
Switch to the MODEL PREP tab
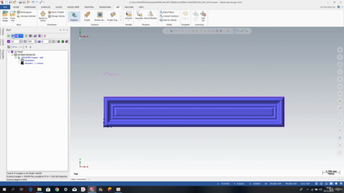tap(73, 7)
